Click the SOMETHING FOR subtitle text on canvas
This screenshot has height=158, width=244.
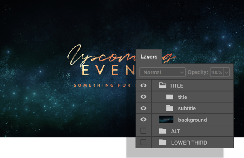103,85
